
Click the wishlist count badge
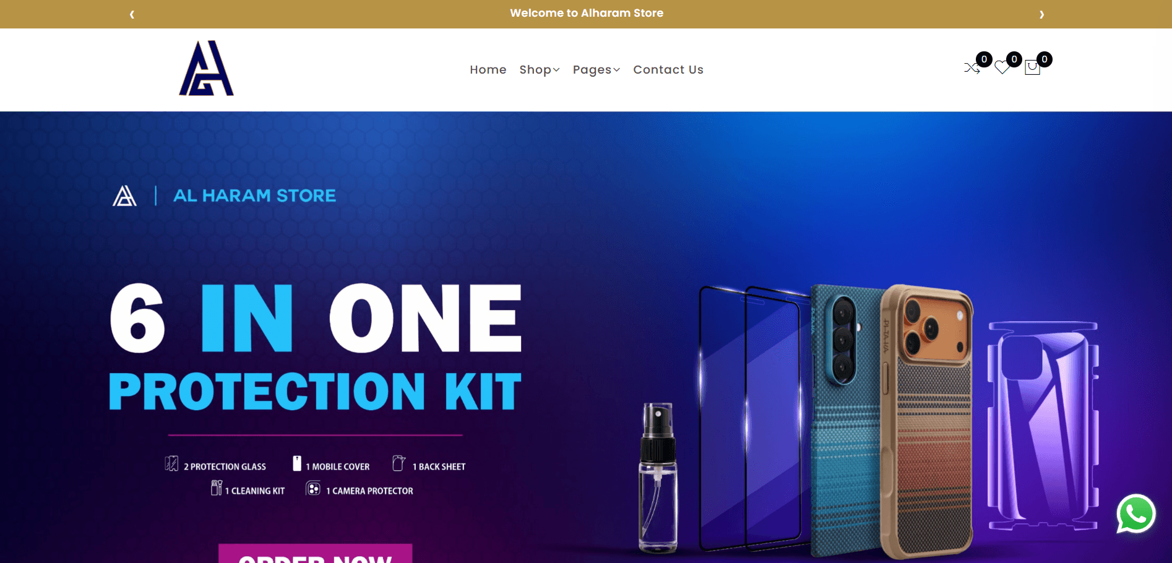(1014, 59)
